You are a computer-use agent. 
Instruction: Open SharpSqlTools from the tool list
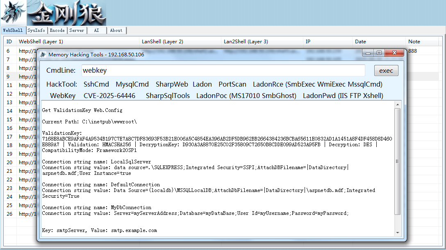click(x=168, y=96)
